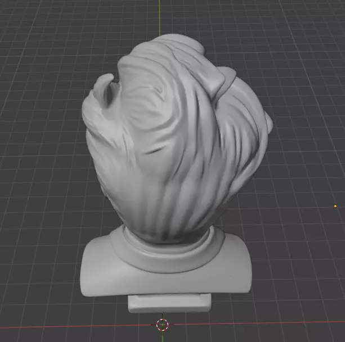Click the rectangular base block beneath the bust
Viewport: 345px width, 342px height.
[x=169, y=304]
